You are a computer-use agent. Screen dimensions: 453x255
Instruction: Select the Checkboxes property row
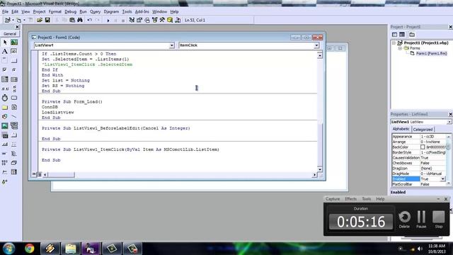tap(418, 163)
